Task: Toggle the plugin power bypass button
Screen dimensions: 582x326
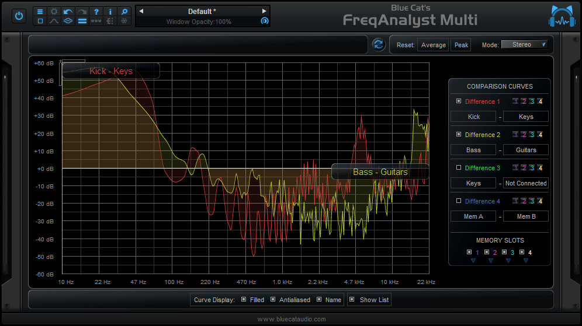Action: 19,16
